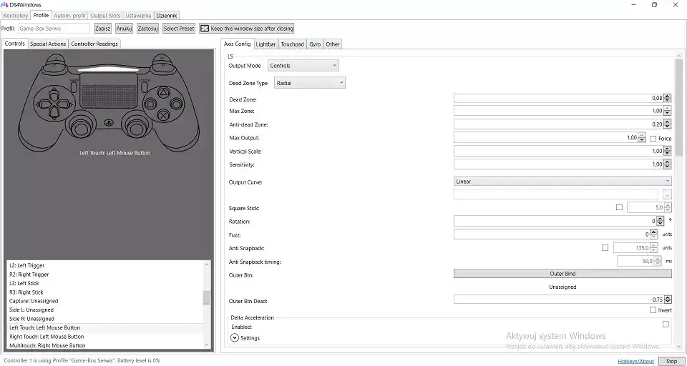Switch to the Kontrolery tab

16,15
